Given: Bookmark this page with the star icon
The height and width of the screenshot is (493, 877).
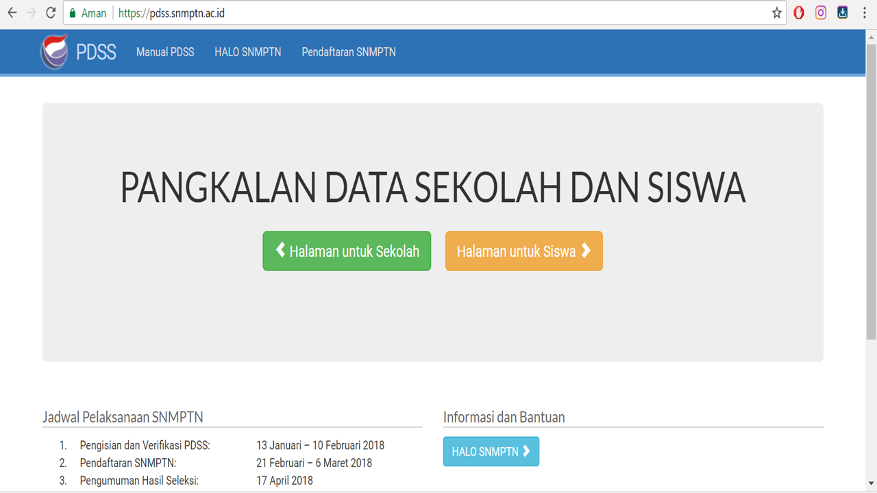Looking at the screenshot, I should 777,13.
